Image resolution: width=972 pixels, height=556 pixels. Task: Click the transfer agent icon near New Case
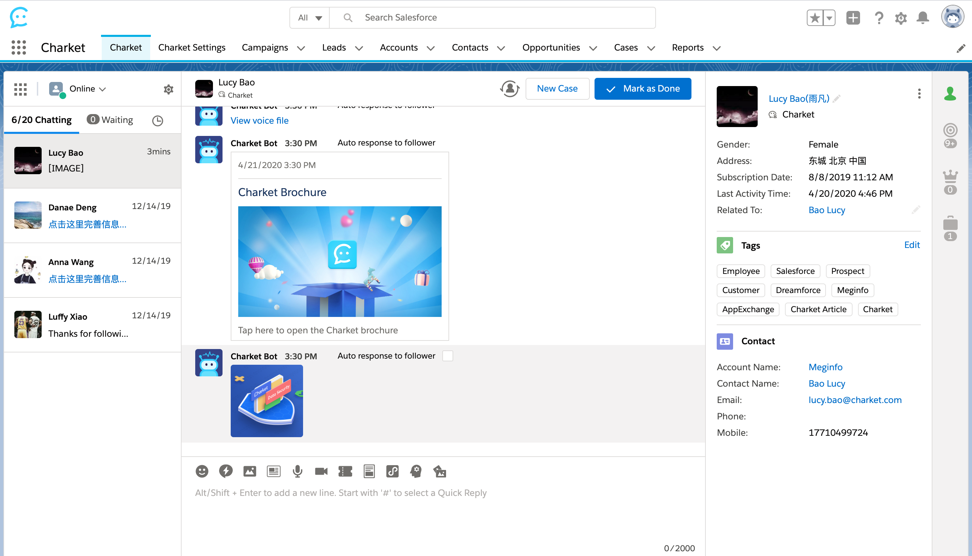510,88
